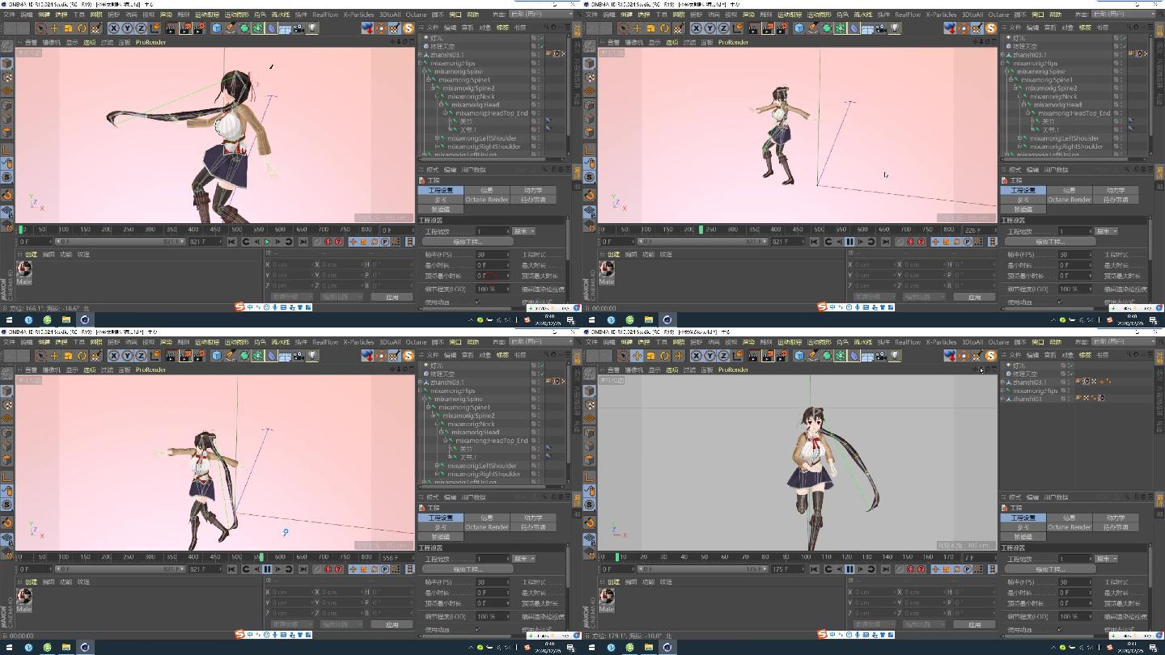Click 应用 button in bottom-right coordinates panel
This screenshot has height=655, width=1165.
point(975,624)
